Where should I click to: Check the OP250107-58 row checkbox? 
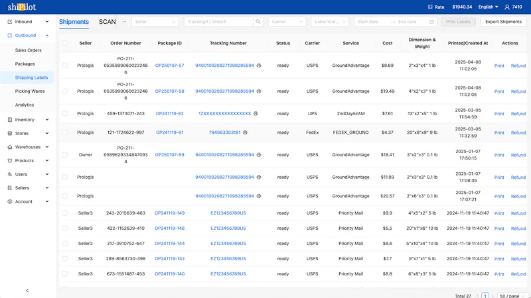point(64,91)
